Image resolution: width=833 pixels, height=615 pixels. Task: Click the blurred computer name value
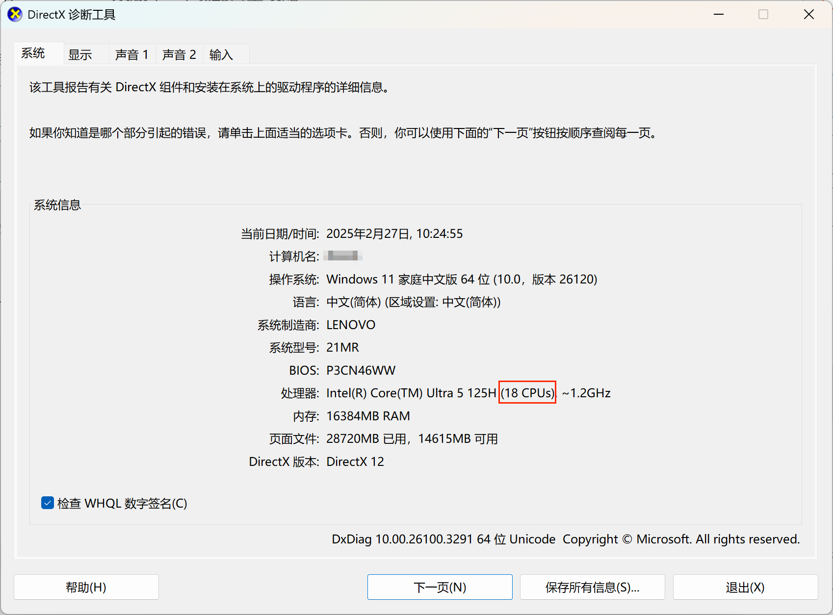343,256
